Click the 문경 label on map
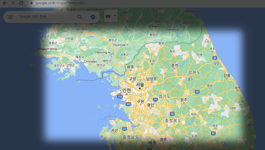This screenshot has height=150, width=265. pyautogui.click(x=194, y=136)
